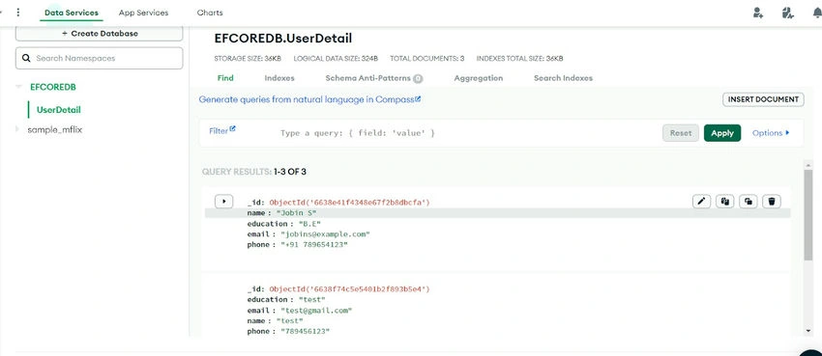Open the Indexes tab
The image size is (822, 356).
tap(279, 78)
